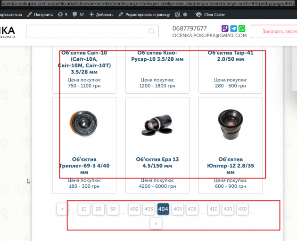Open the comments counter showing 57
The width and height of the screenshot is (297, 241).
78,15
